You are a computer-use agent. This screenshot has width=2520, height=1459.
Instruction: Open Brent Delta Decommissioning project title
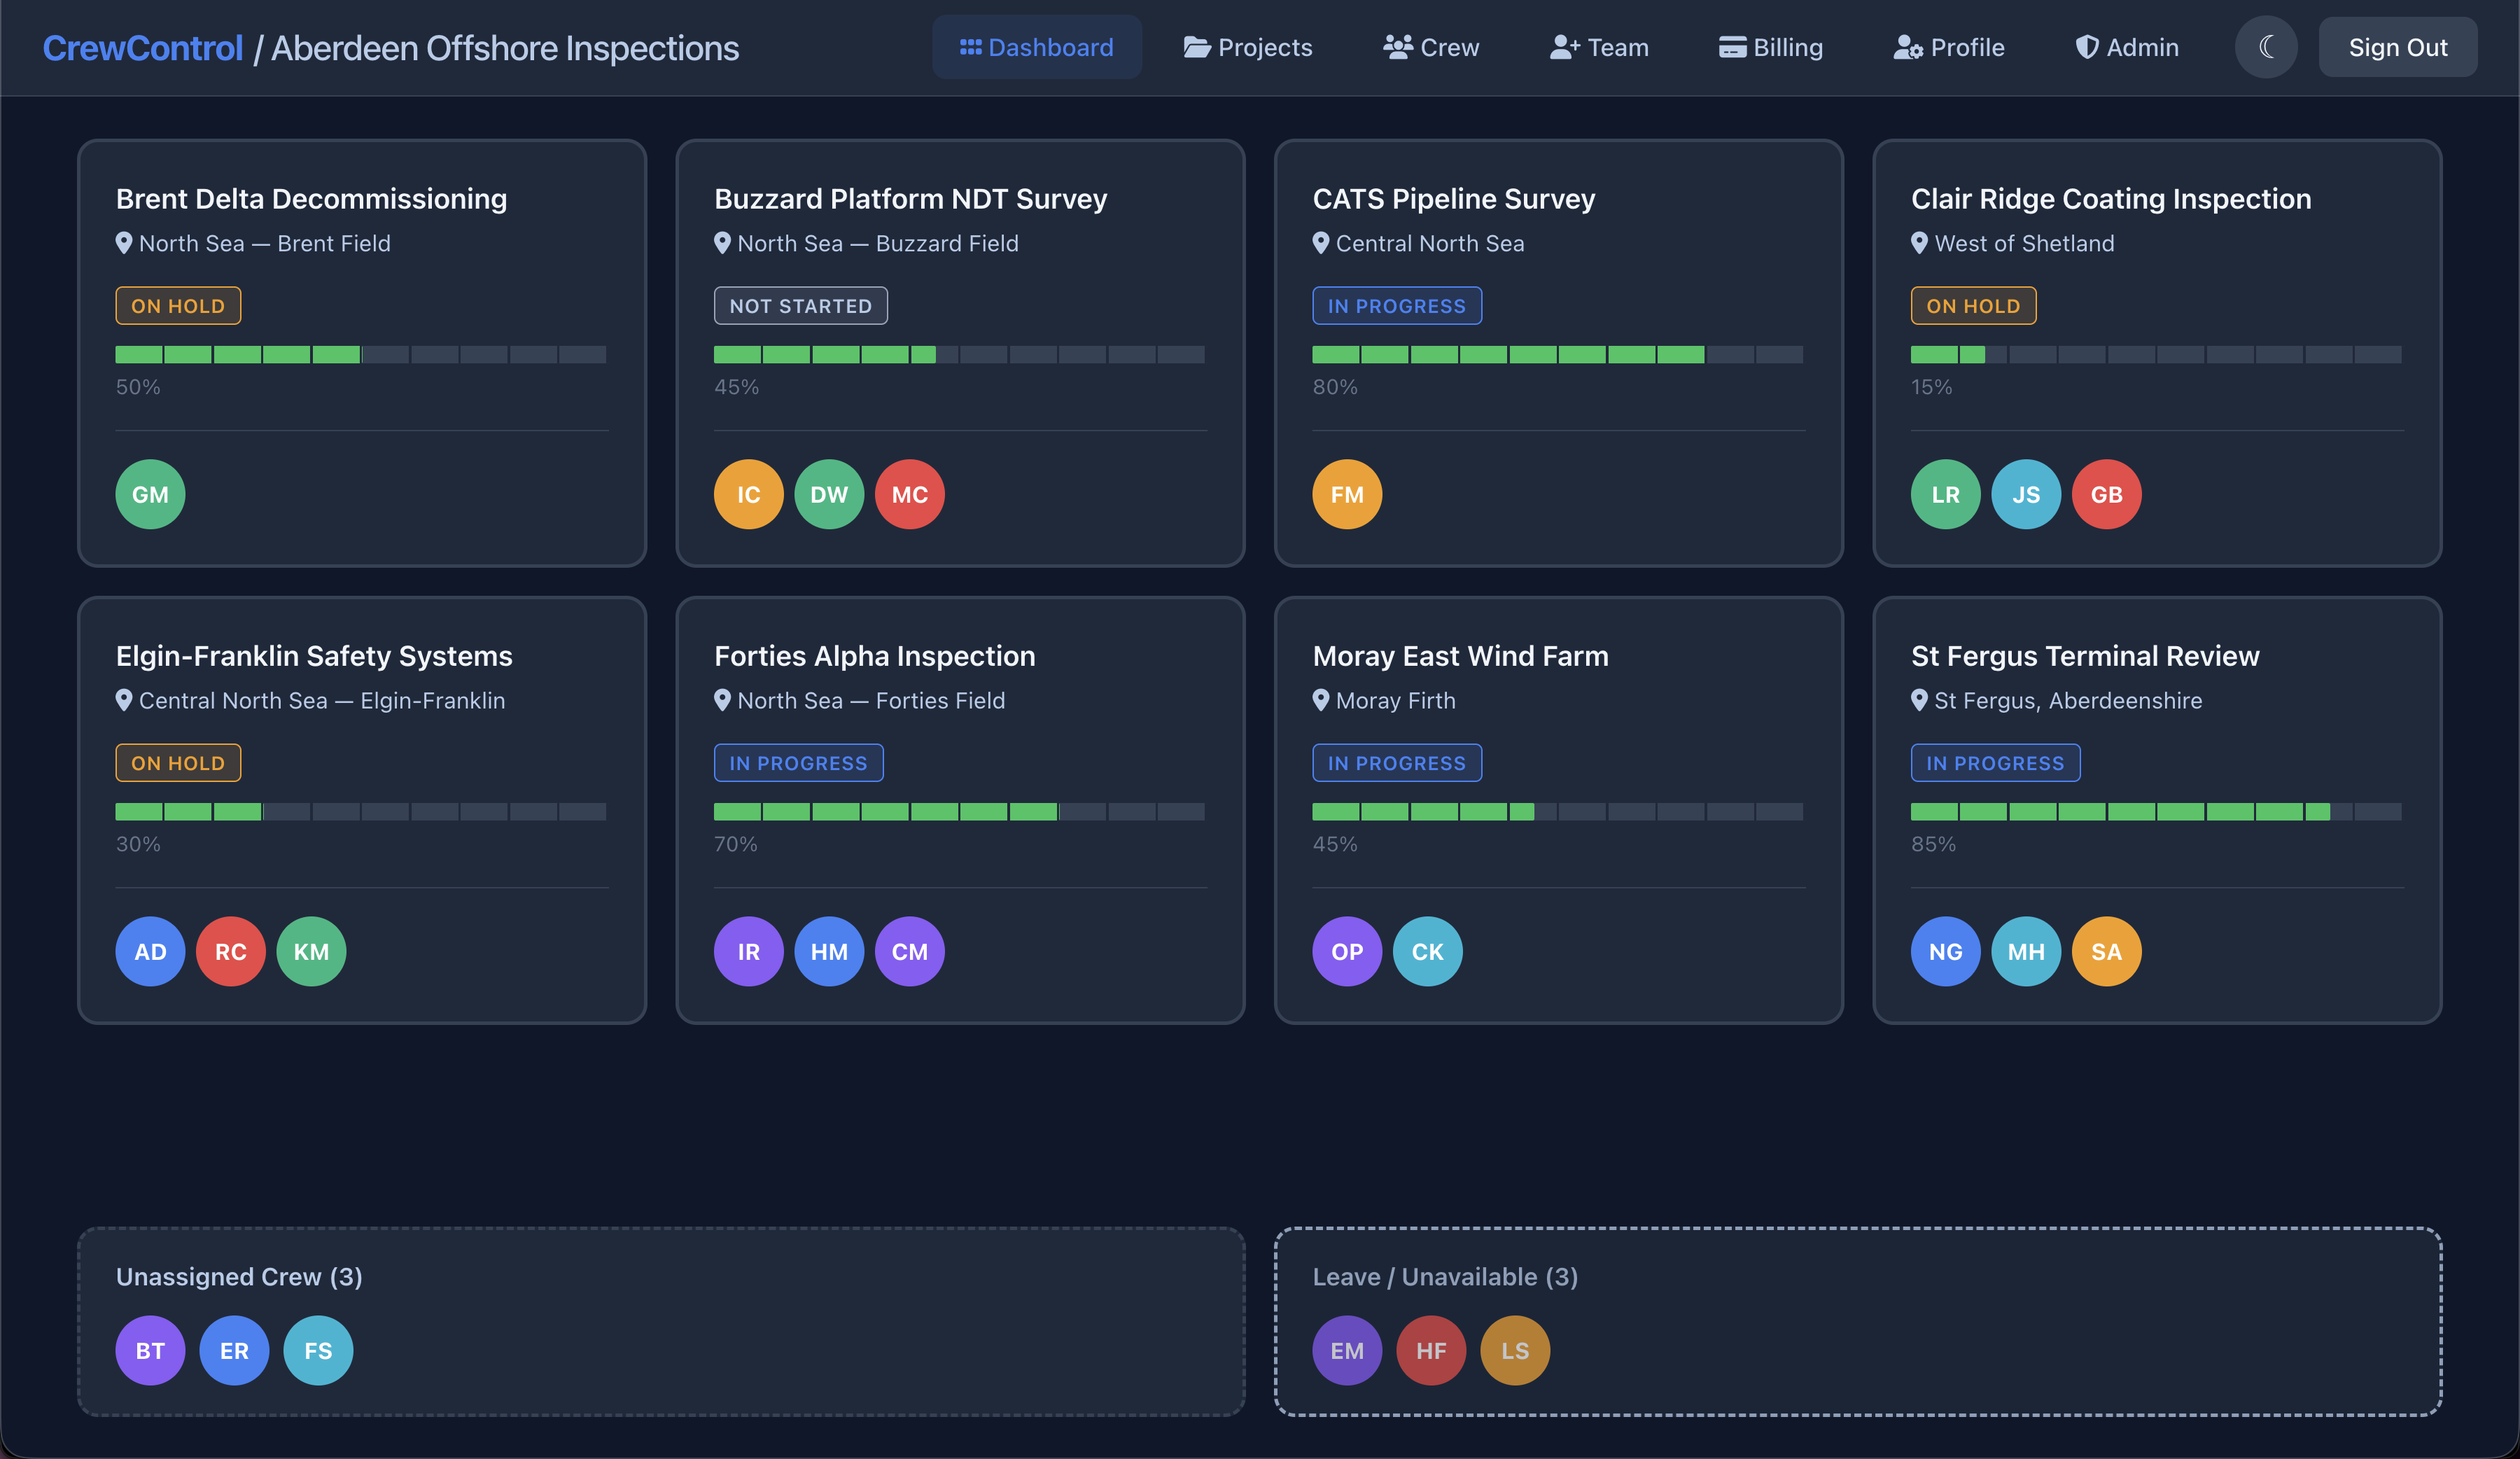coord(311,198)
